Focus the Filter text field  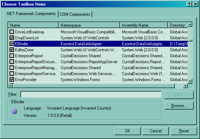91,94
